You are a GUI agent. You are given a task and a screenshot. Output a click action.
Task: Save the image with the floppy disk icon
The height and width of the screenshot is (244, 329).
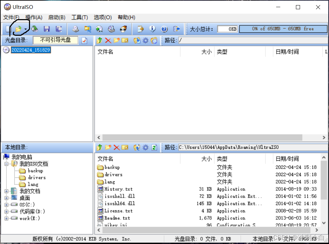pos(47,29)
